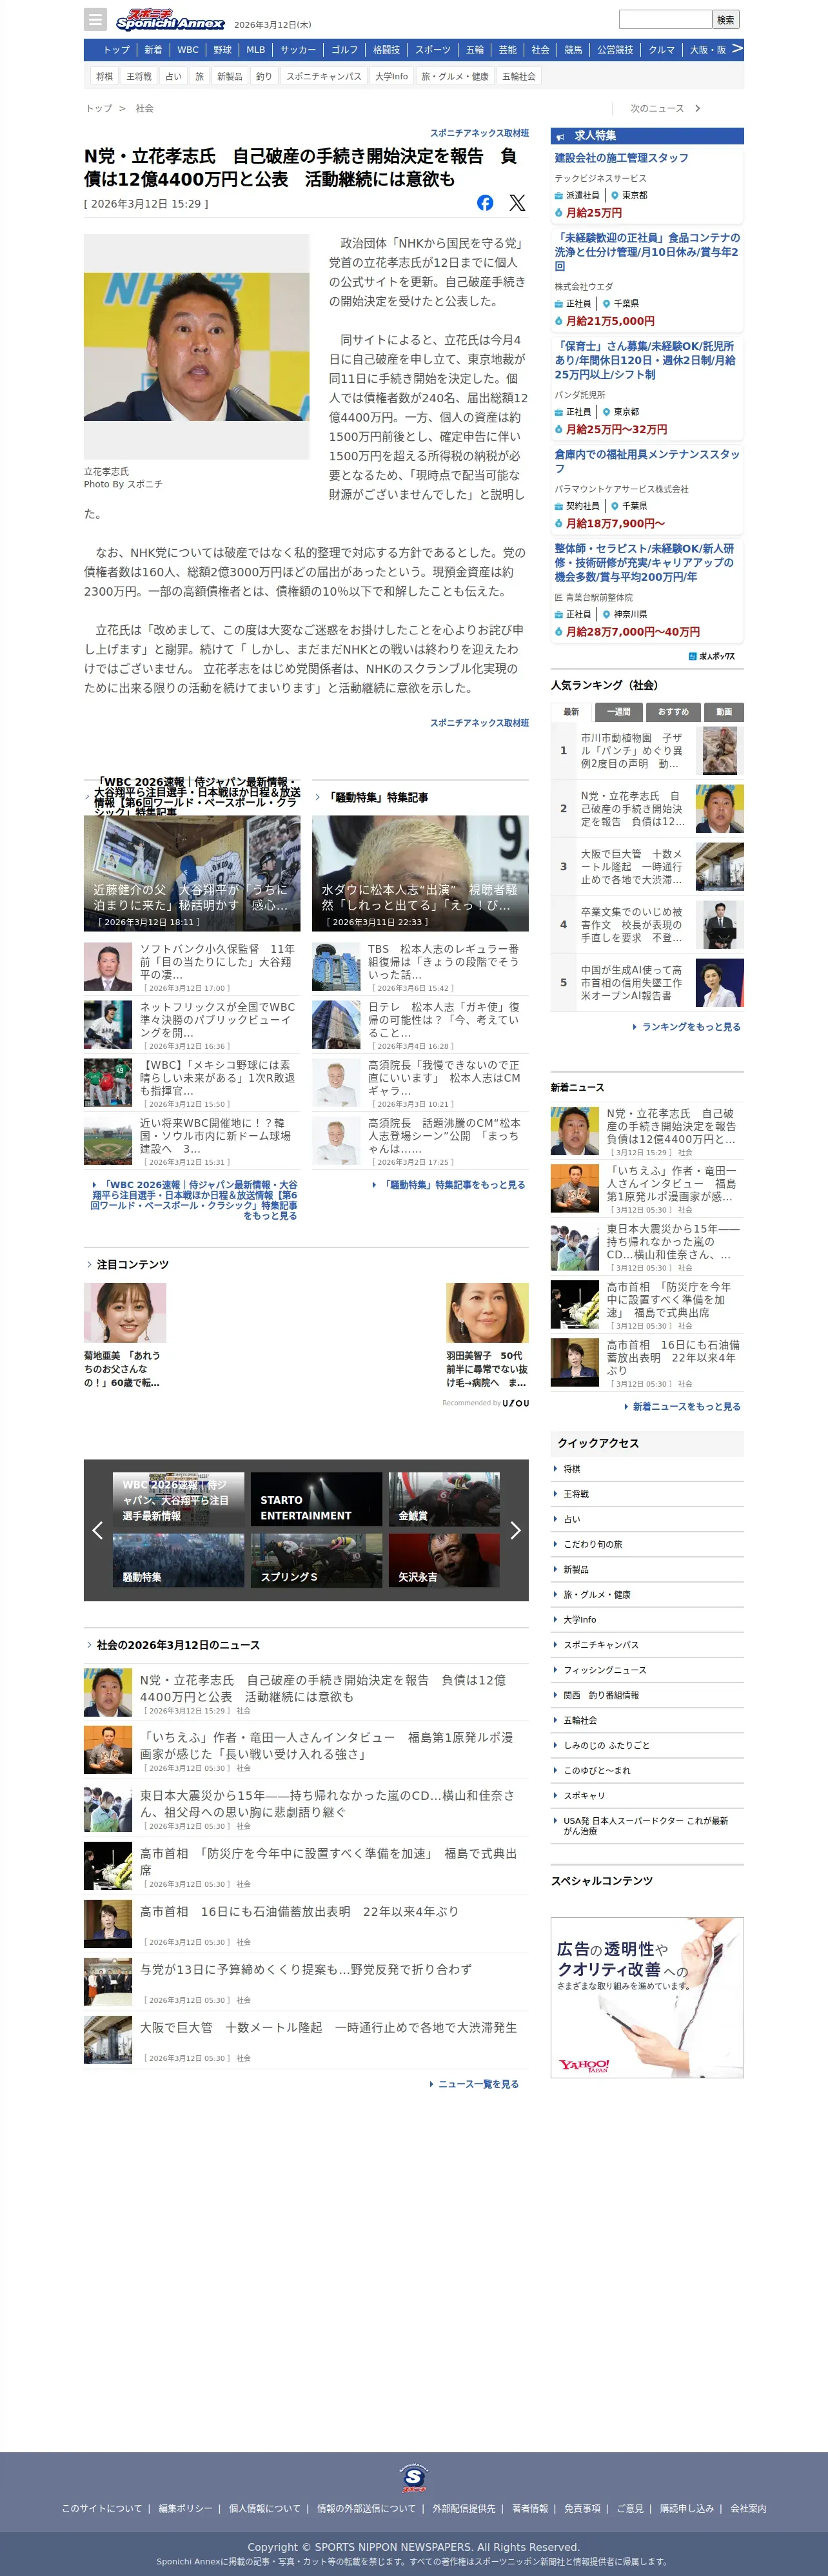828x2576 pixels.
Task: Open the 立花孝志氏 article photo
Action: (197, 346)
